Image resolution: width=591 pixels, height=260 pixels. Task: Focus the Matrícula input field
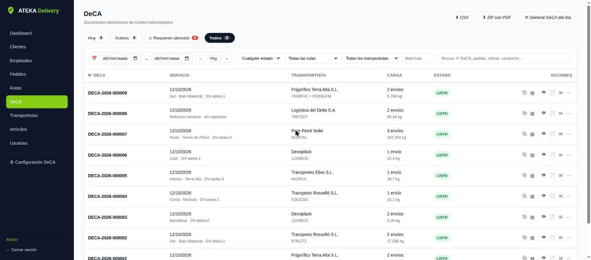point(418,58)
